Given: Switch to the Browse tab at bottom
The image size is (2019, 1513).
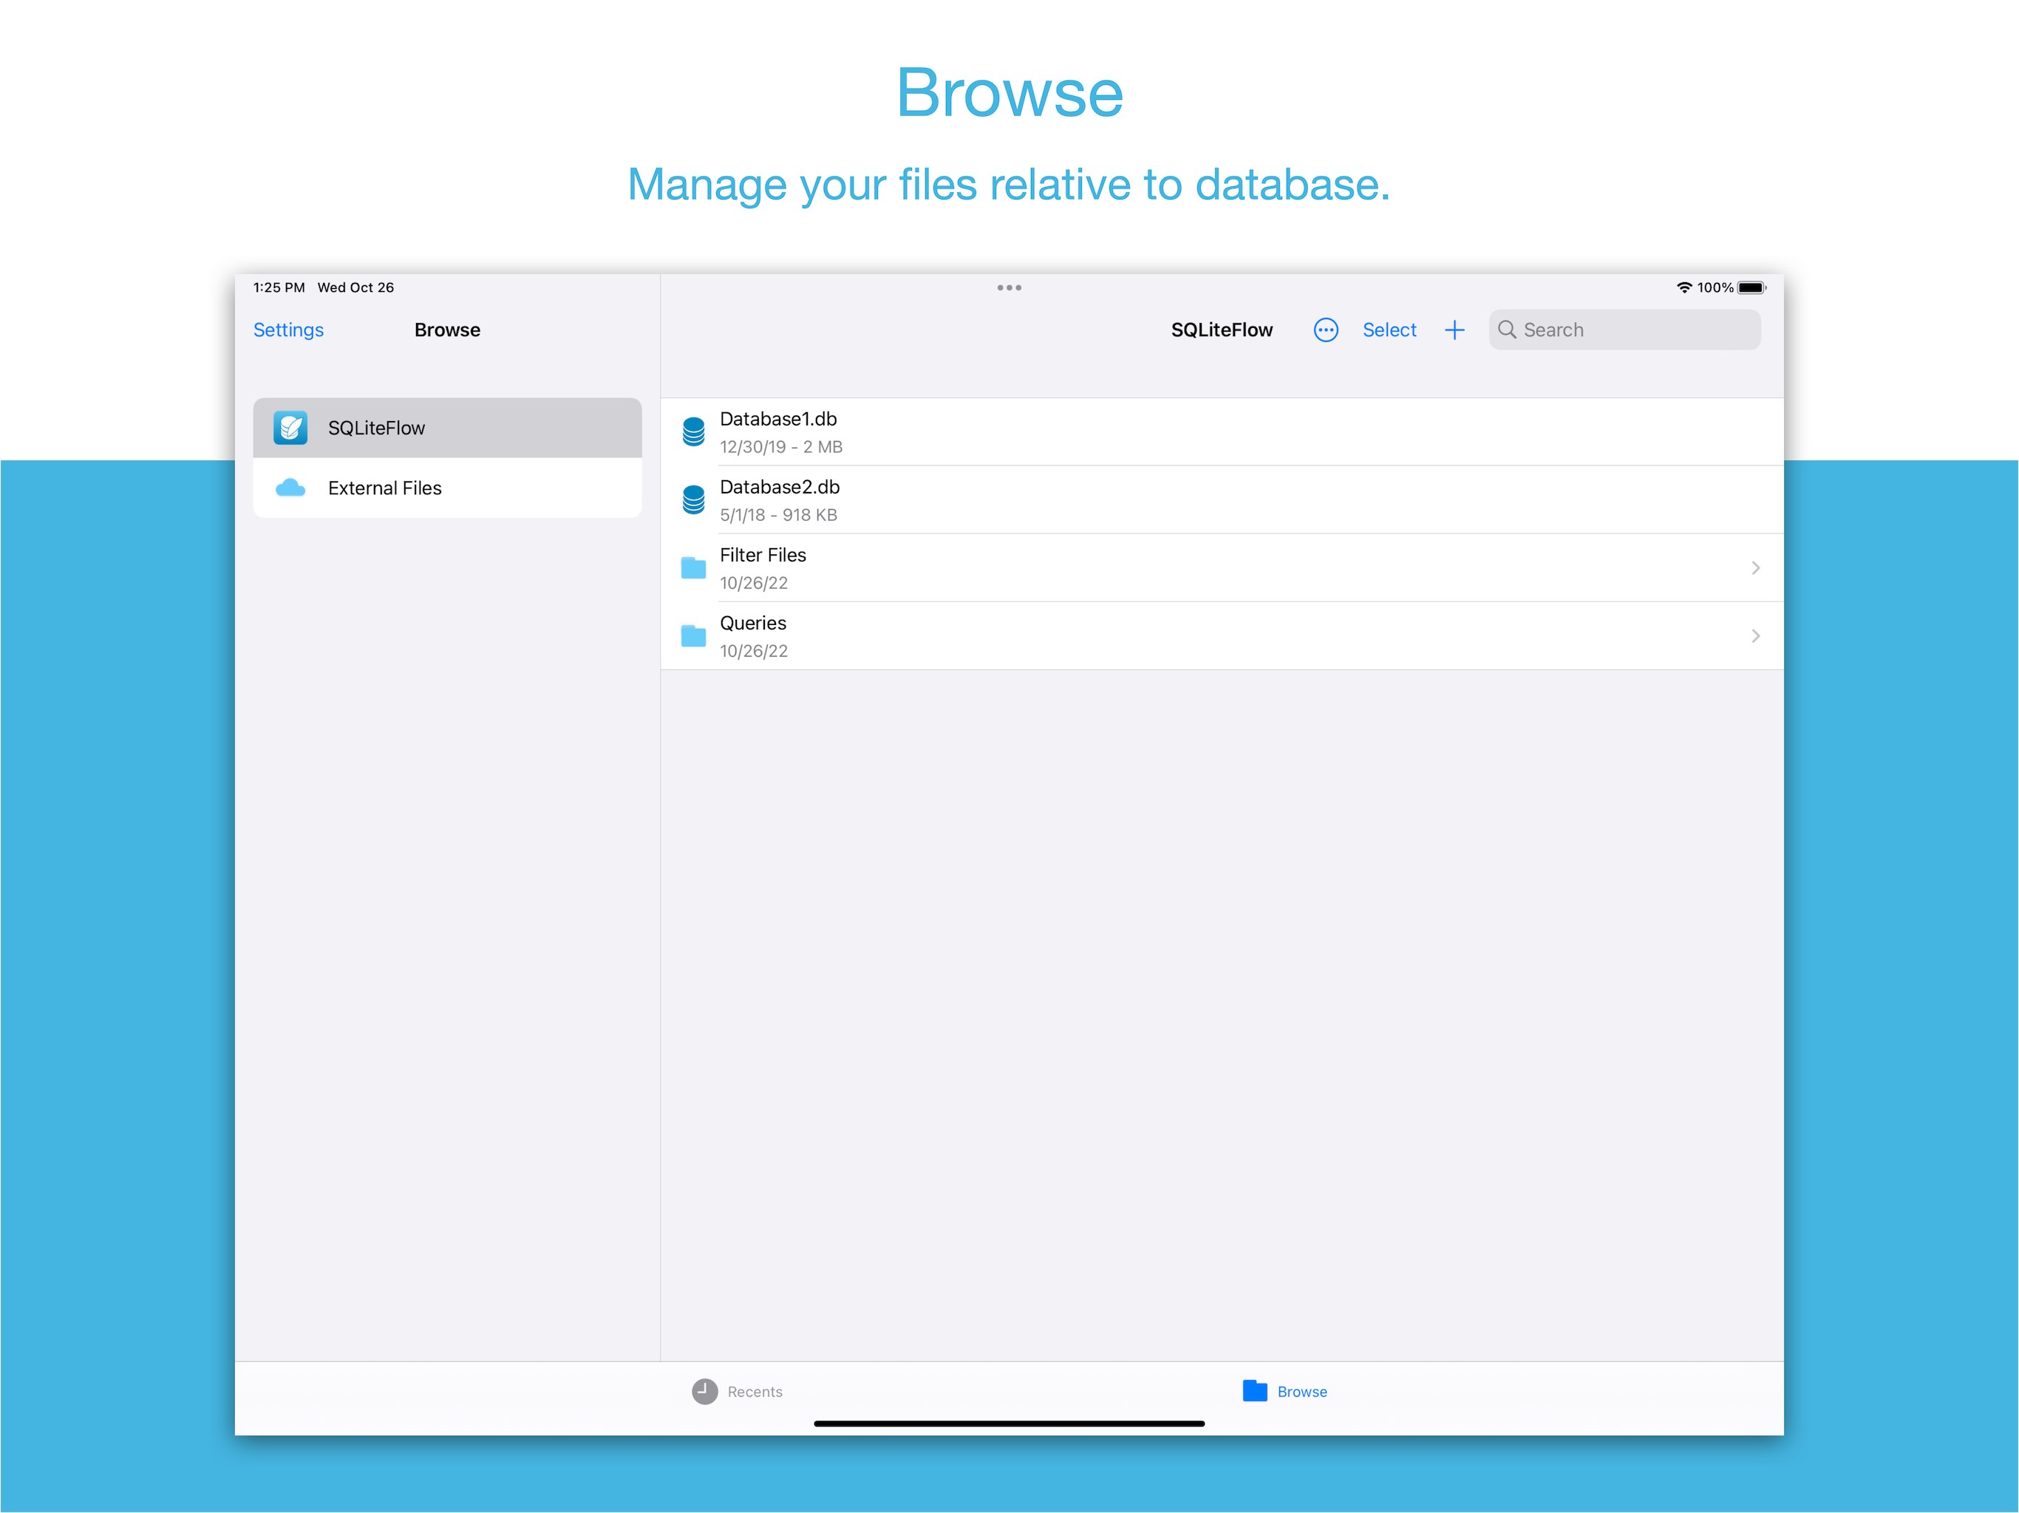Looking at the screenshot, I should (1285, 1390).
